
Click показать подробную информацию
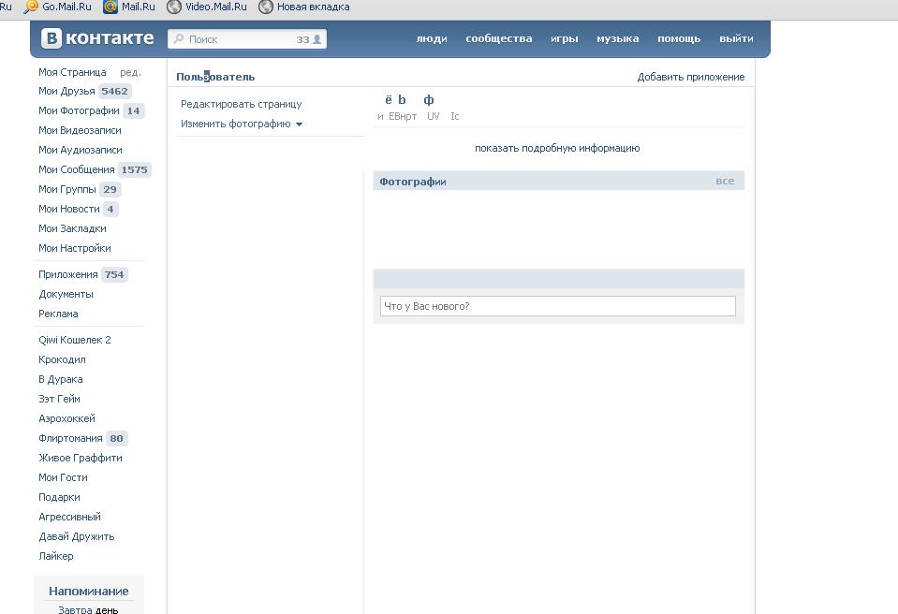tap(557, 148)
